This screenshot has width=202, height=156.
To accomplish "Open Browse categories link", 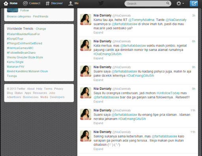I will pos(19,17).
